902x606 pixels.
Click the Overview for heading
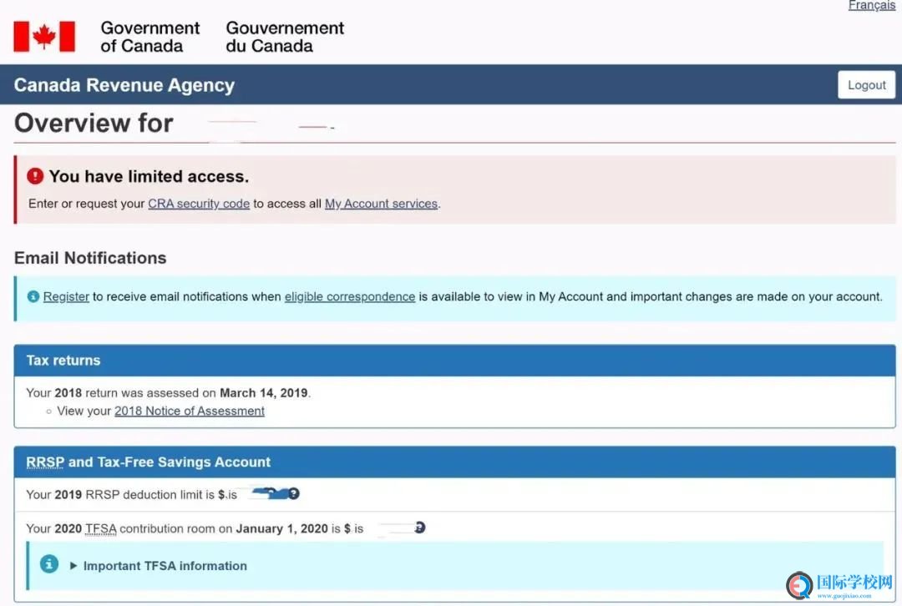[x=94, y=123]
